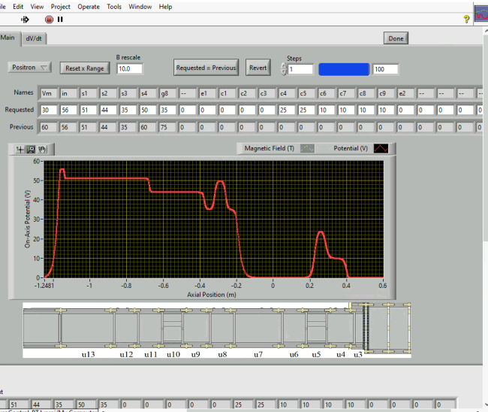Open the context help question mark
The image size is (488, 412).
[466, 19]
